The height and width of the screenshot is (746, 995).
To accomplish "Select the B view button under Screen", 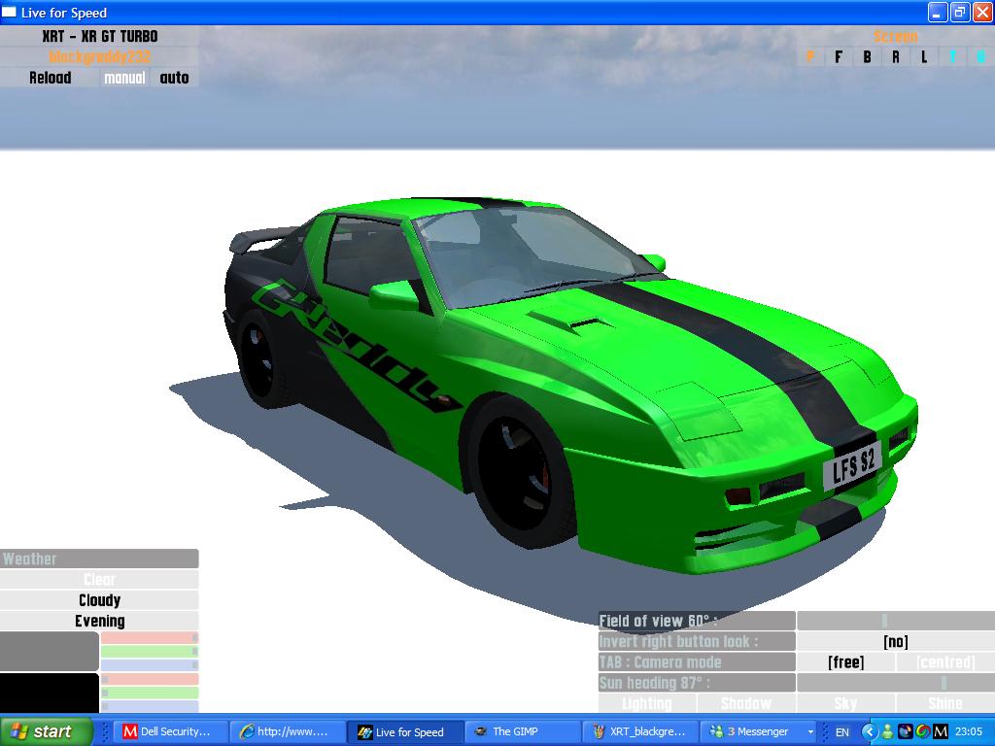I will 867,57.
